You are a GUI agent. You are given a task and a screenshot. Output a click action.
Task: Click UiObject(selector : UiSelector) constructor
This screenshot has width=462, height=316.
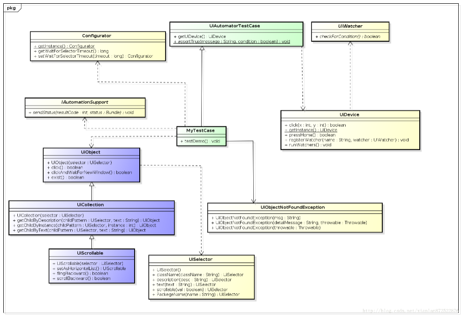pos(80,162)
